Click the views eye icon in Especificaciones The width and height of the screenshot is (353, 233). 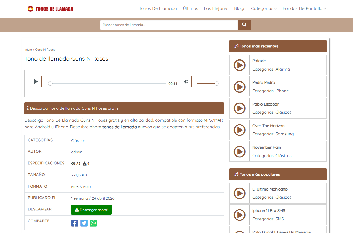(73, 164)
